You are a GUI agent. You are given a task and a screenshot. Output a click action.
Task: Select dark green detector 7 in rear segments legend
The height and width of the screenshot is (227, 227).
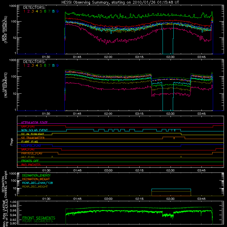(x=49, y=66)
